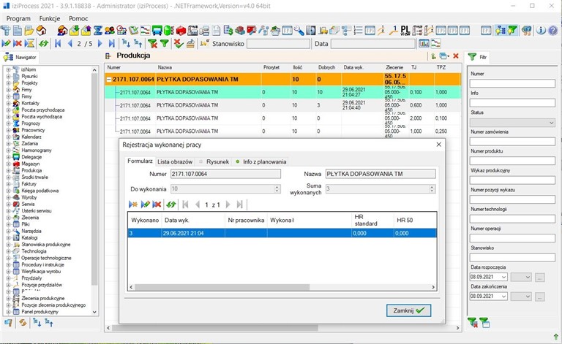Click the Stanowisko field in the toolbar
The height and width of the screenshot is (344, 562).
click(279, 44)
